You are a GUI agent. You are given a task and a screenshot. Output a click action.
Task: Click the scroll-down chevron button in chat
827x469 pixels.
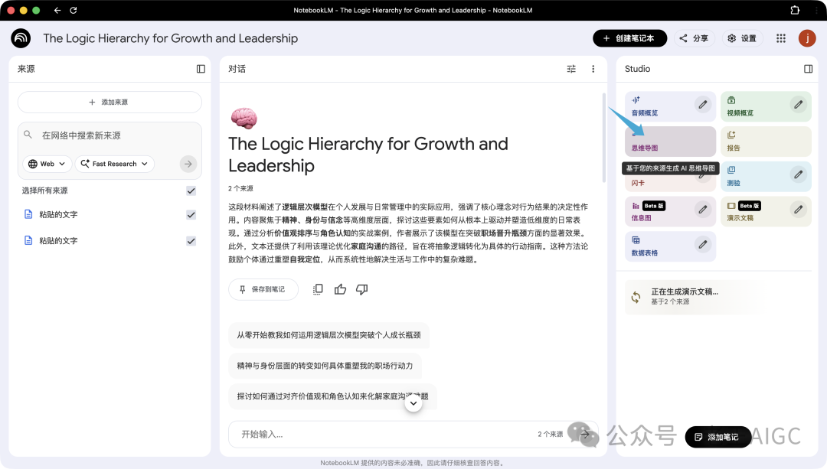pyautogui.click(x=413, y=403)
